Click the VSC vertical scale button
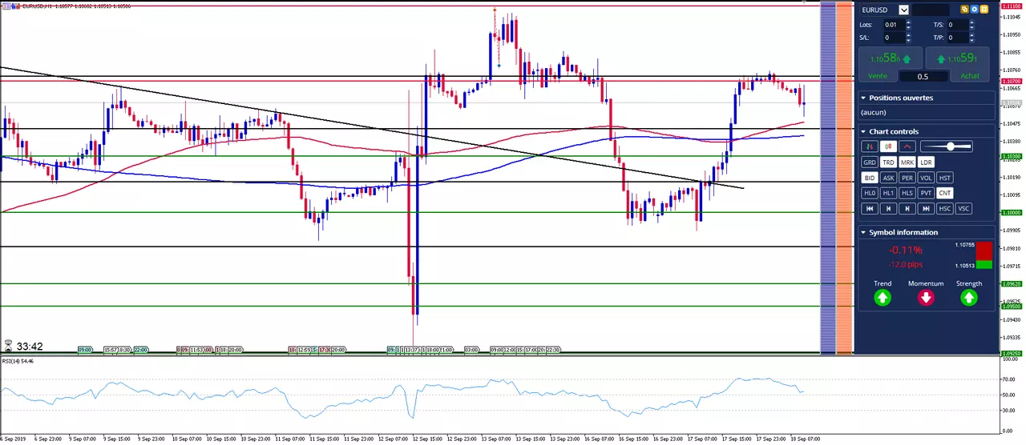Screen dimensions: 1026x445 (963, 209)
